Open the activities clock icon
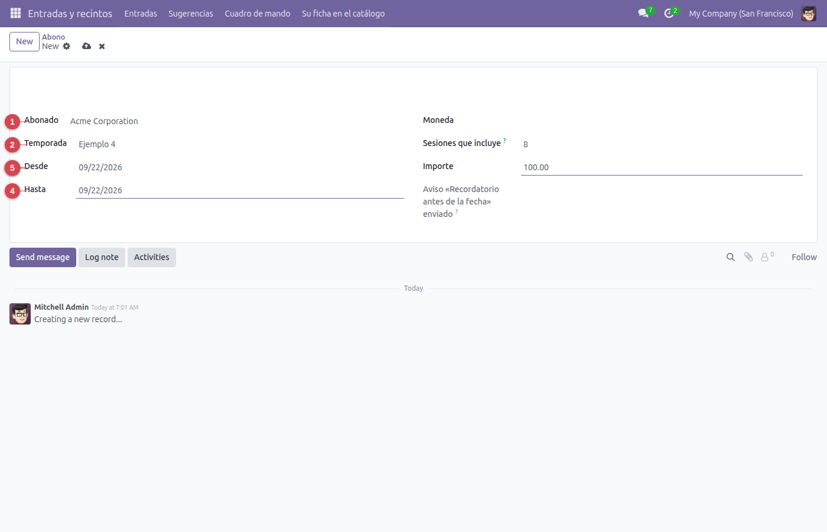Viewport: 827px width, 532px height. coord(669,13)
